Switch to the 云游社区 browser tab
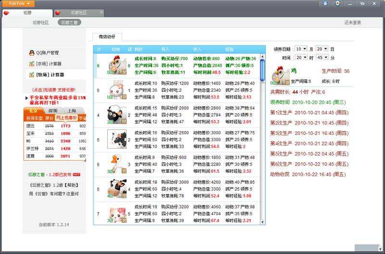The width and height of the screenshot is (385, 254). click(x=78, y=13)
